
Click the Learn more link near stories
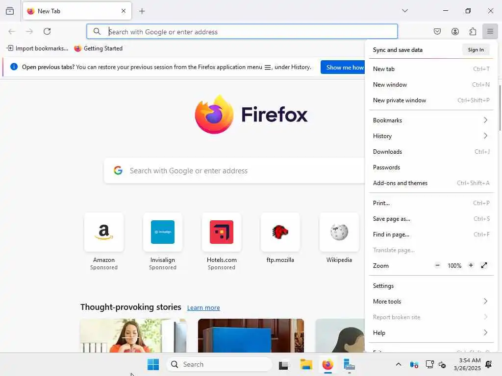(203, 307)
